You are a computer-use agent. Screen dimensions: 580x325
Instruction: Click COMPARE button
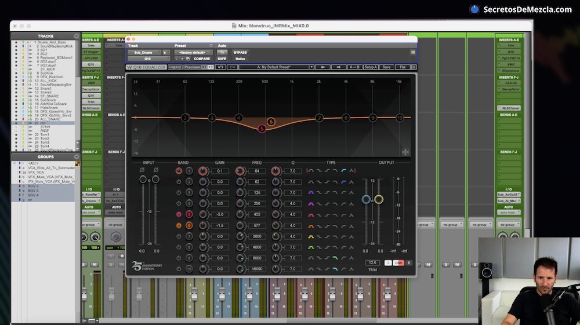pos(202,59)
